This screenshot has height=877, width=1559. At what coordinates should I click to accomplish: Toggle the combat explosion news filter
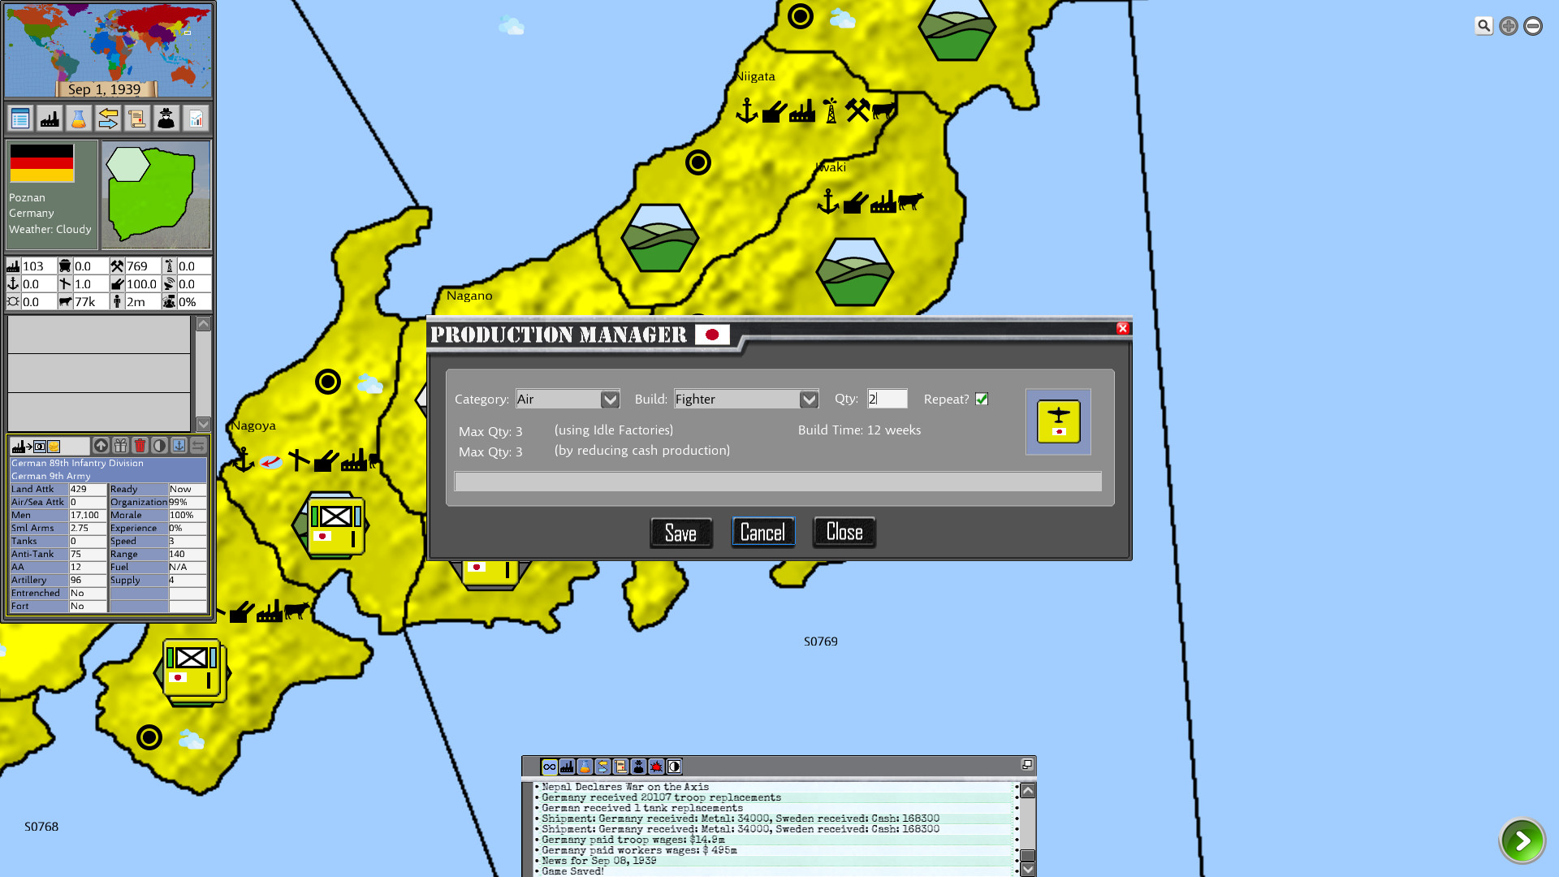pyautogui.click(x=656, y=767)
